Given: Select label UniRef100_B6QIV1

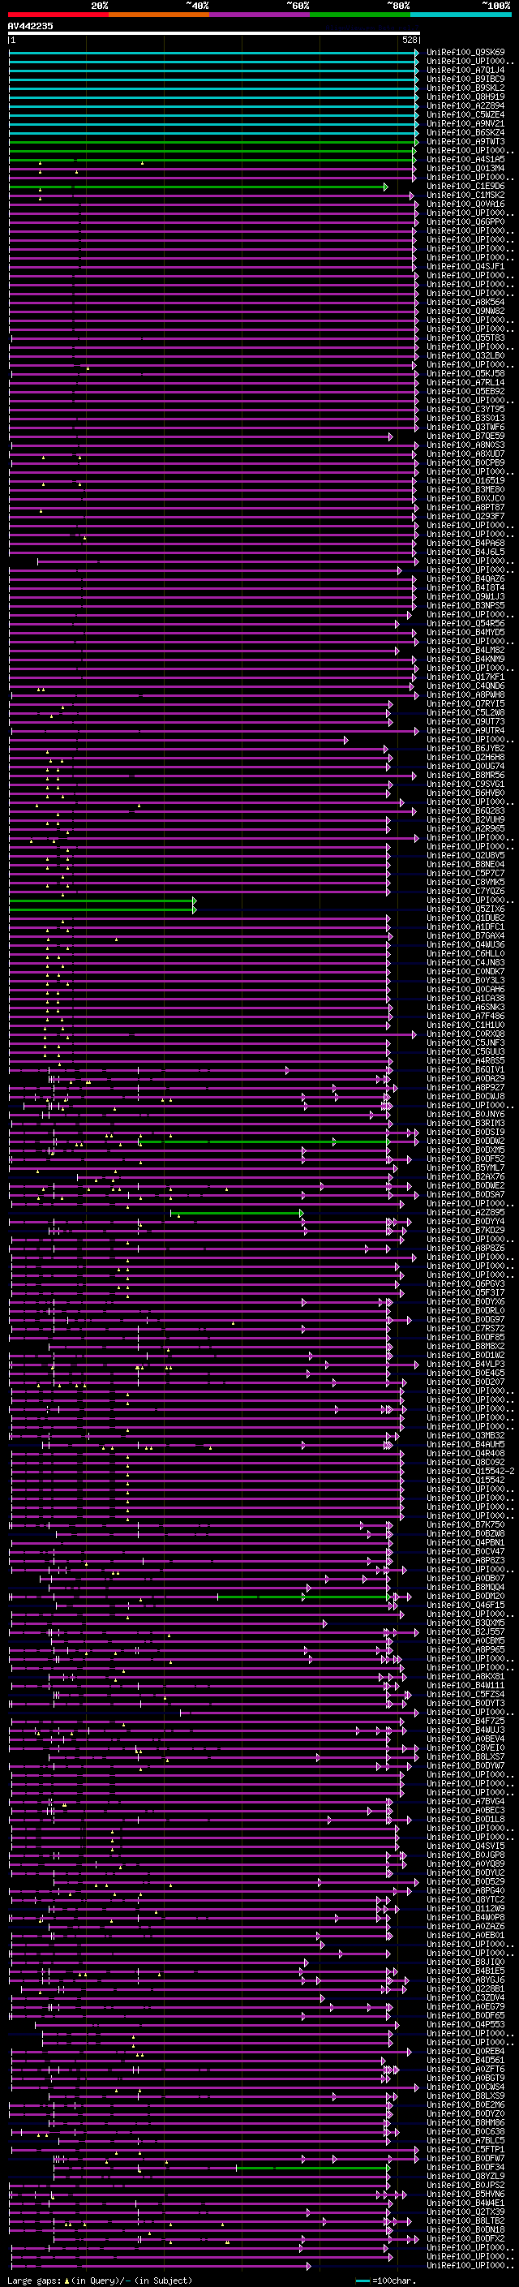Looking at the screenshot, I should coord(465,1070).
